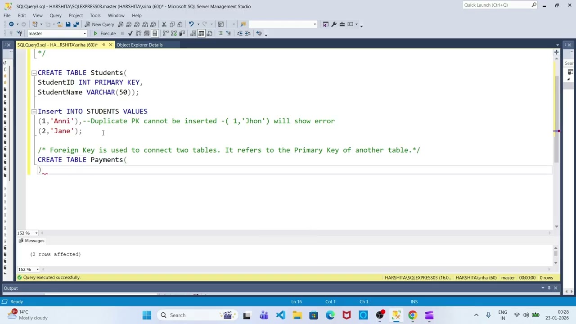Click the Navigate Backward arrow icon

tap(11, 24)
